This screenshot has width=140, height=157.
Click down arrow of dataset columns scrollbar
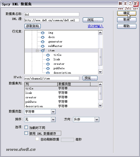pos(100,105)
